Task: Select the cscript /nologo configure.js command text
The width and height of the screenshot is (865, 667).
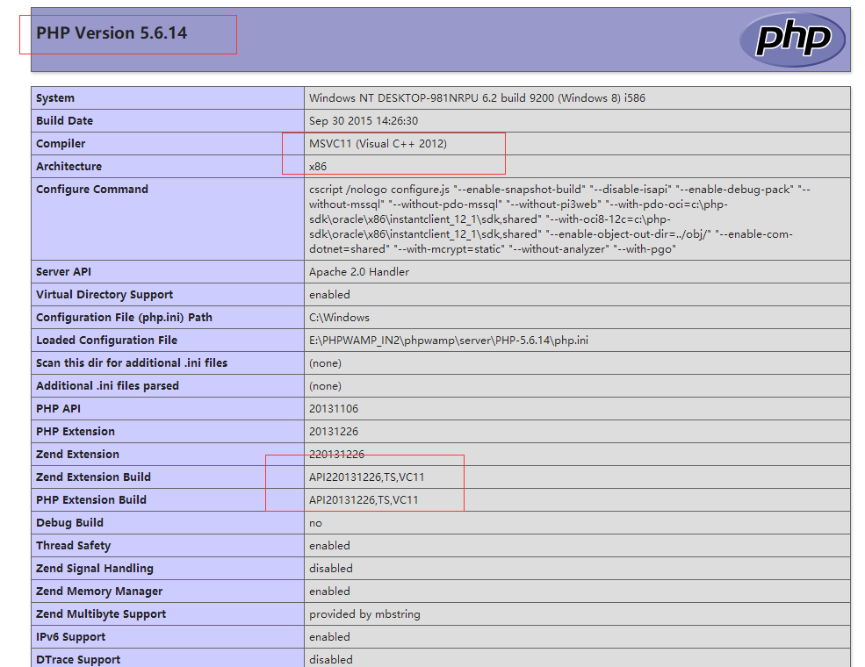Action: [x=559, y=219]
